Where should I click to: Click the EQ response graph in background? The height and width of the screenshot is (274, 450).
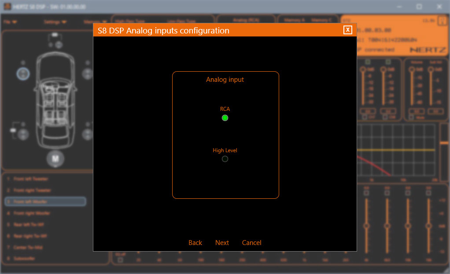tap(397, 150)
